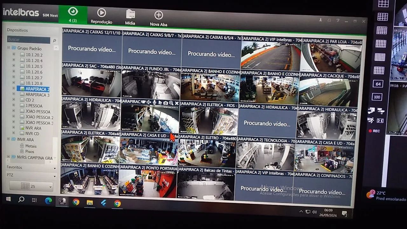Open Microsoft Edge from the taskbar
This screenshot has width=407, height=229.
pyautogui.click(x=48, y=201)
